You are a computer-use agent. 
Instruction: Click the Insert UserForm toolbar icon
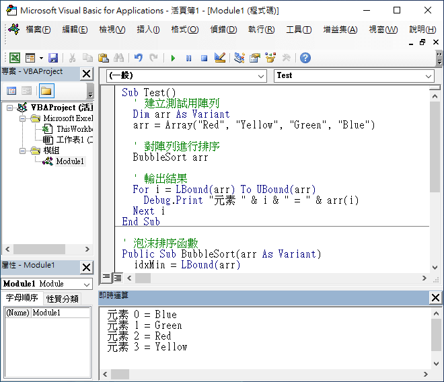tap(30, 58)
